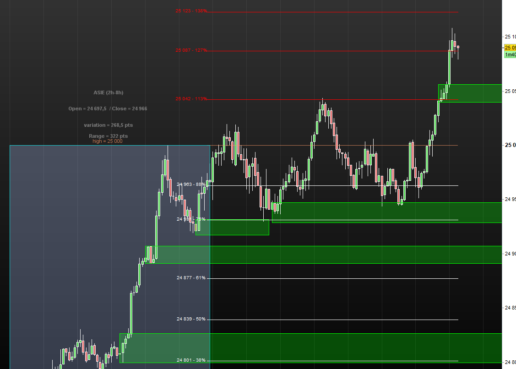Click the '24 95' price axis label
Image resolution: width=516 pixels, height=369 pixels.
(510, 199)
